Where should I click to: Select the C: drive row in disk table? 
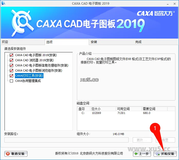pos(116,113)
